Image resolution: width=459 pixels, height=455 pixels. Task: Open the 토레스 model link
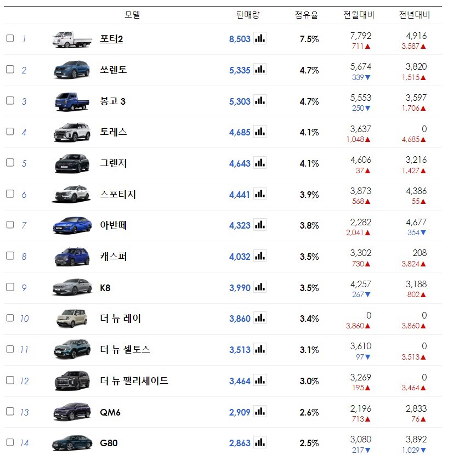coord(114,132)
